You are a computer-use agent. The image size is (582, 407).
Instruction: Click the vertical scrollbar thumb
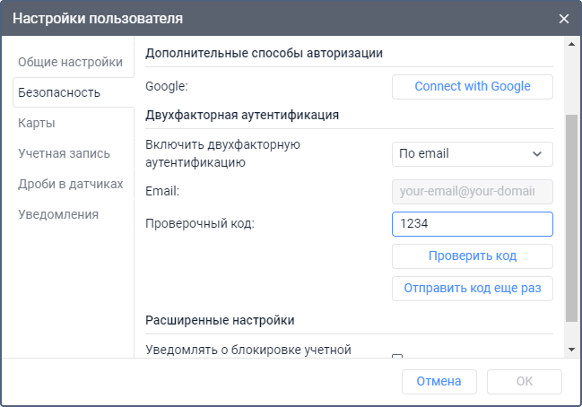pos(571,215)
